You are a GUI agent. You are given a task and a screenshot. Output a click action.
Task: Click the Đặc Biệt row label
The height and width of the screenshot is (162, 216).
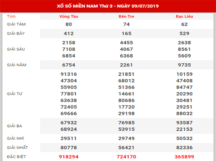coord(17,157)
